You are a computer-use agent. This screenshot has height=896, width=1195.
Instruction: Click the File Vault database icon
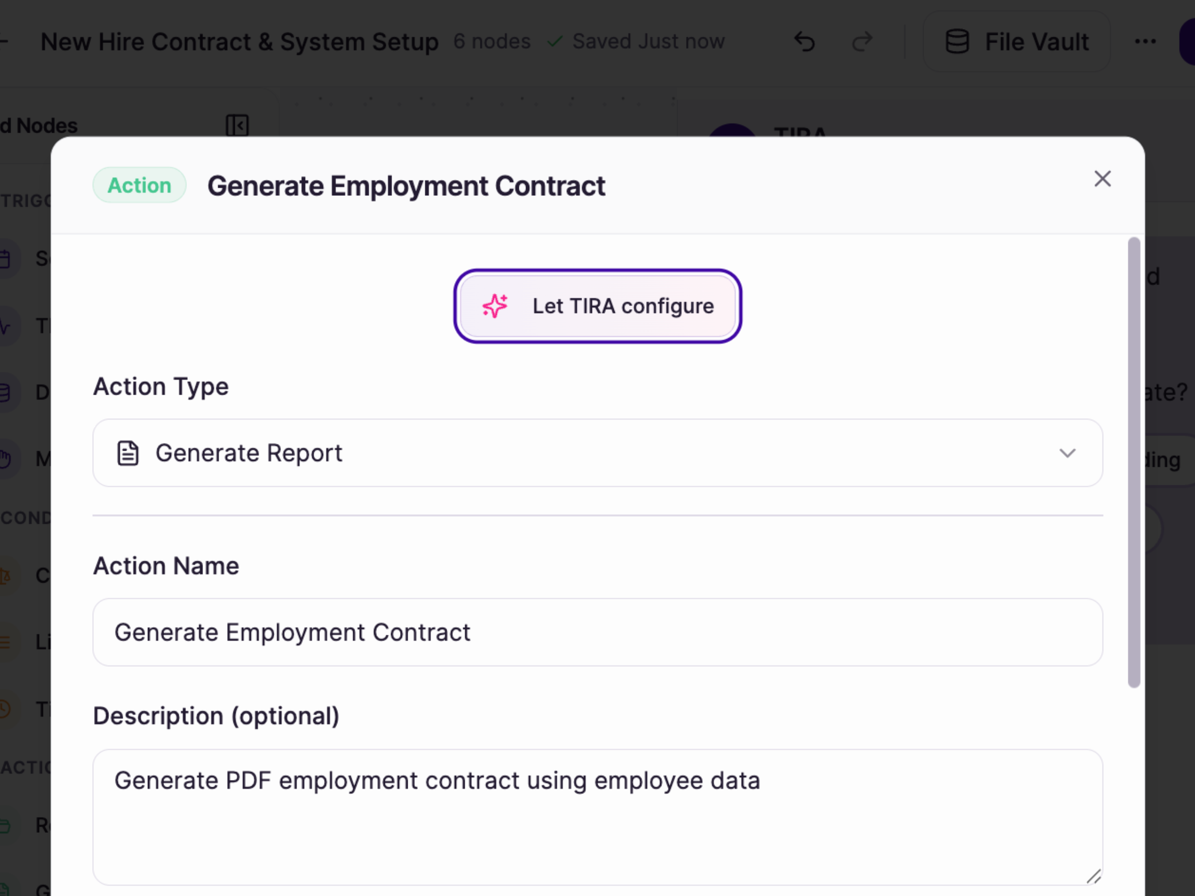point(957,42)
